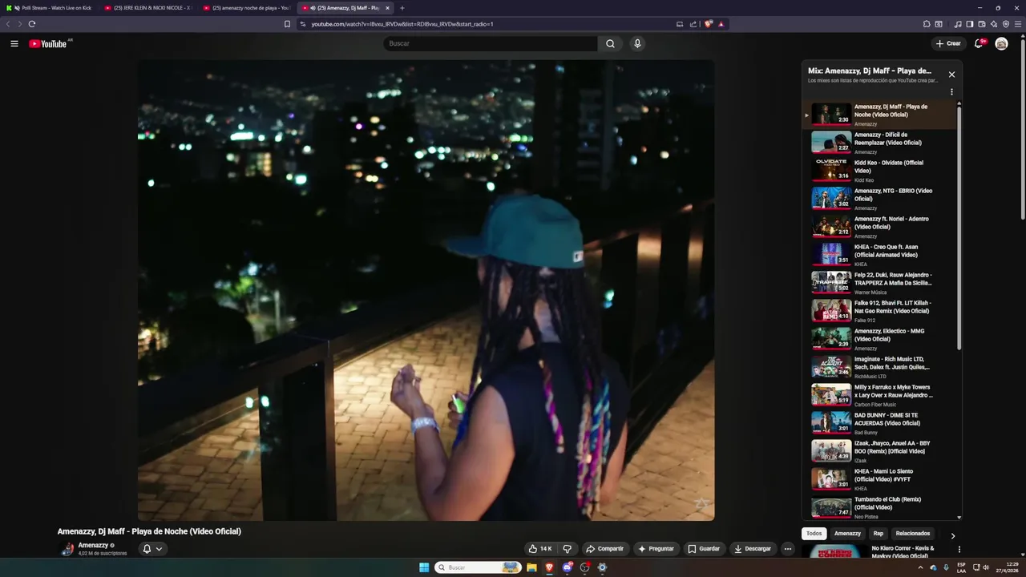Screen dimensions: 1026x577
Task: Show next filter chips with arrow
Action: coord(952,535)
